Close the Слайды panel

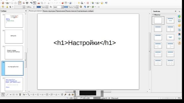pyautogui.click(x=26, y=11)
